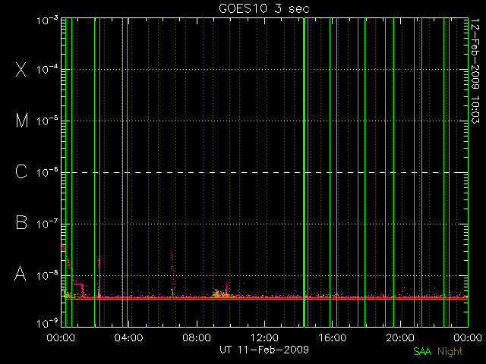This screenshot has width=486, height=364.
Task: Click the 10⁻⁸ y-axis tick label
Action: (x=47, y=275)
